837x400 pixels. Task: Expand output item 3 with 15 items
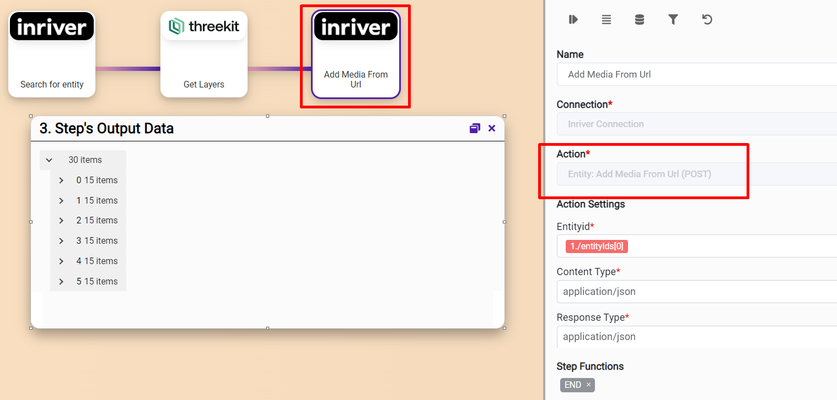[61, 241]
